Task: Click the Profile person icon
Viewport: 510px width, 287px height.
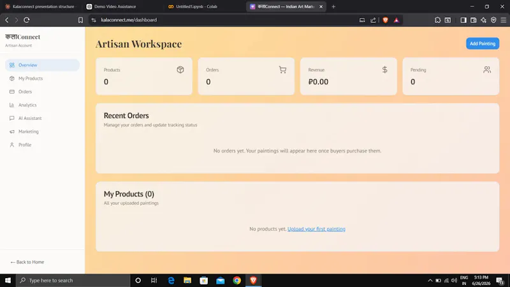Action: (x=12, y=145)
